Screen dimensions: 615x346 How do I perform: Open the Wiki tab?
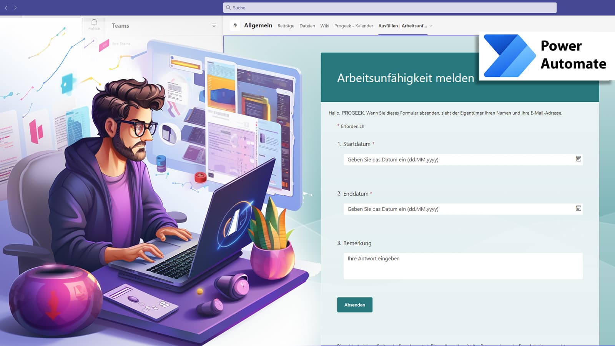(x=325, y=26)
